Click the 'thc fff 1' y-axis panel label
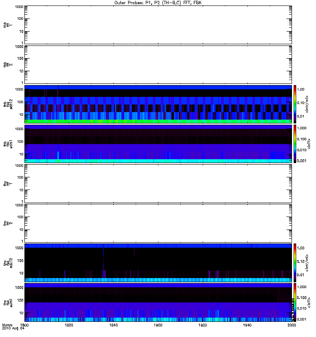The width and height of the screenshot is (316, 337). point(8,184)
